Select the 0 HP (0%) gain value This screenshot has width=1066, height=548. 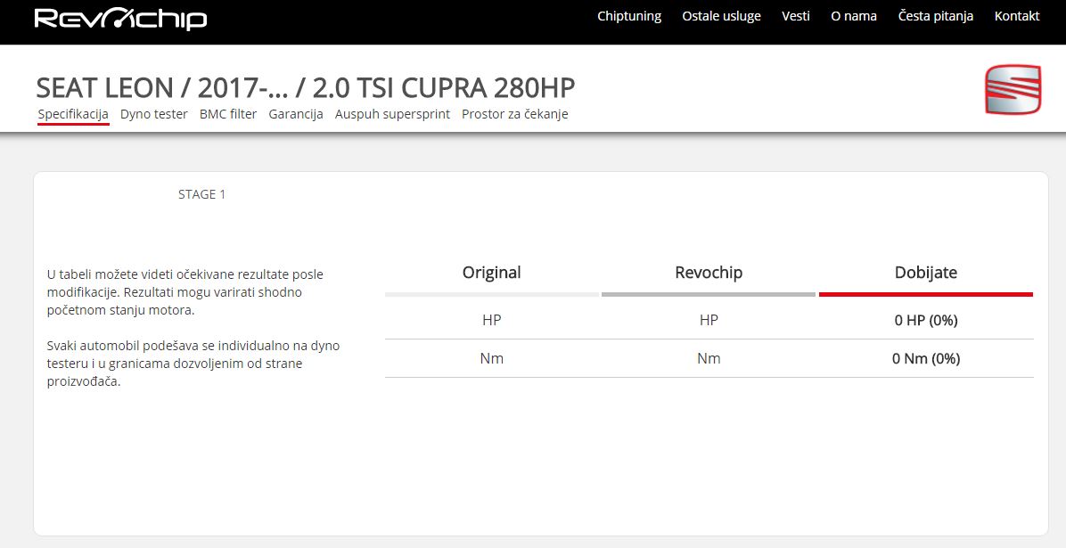pos(926,320)
